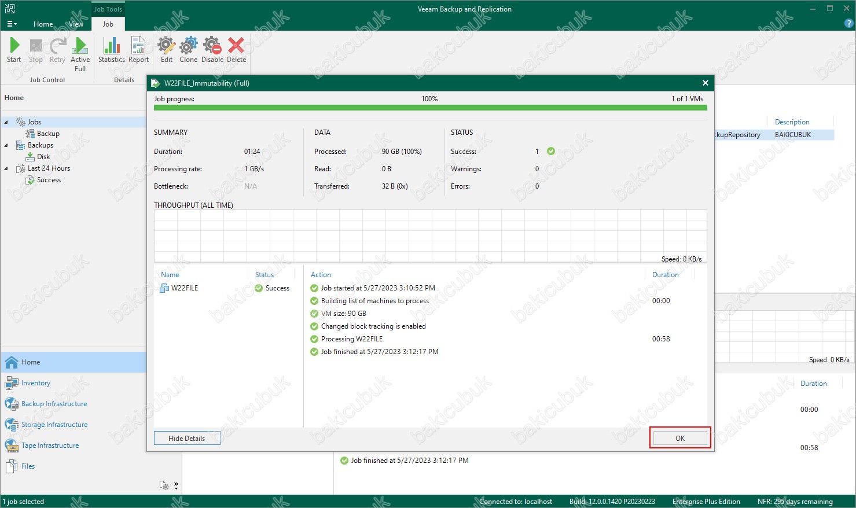Select 'Building list of machines to process'
856x508 pixels.
click(x=375, y=301)
